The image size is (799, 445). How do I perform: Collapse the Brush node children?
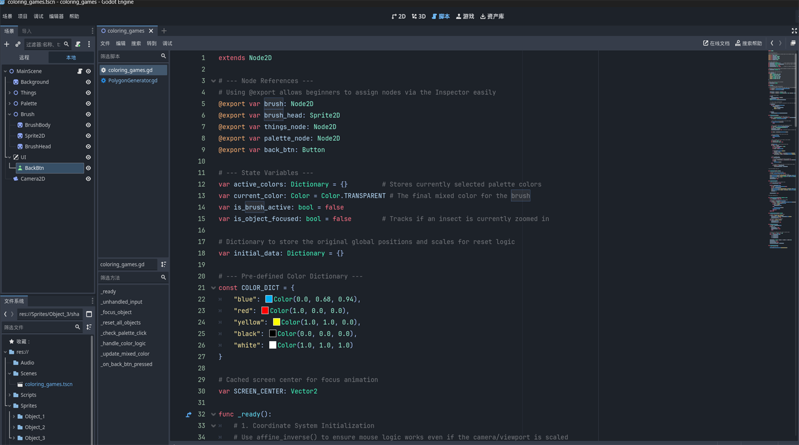9,114
